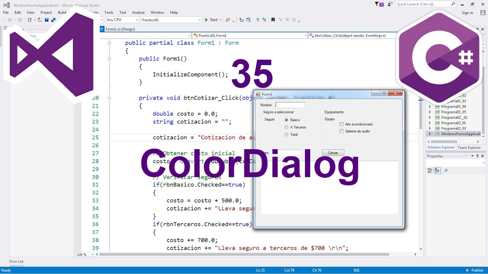Select the A Terceros radio button

click(286, 127)
